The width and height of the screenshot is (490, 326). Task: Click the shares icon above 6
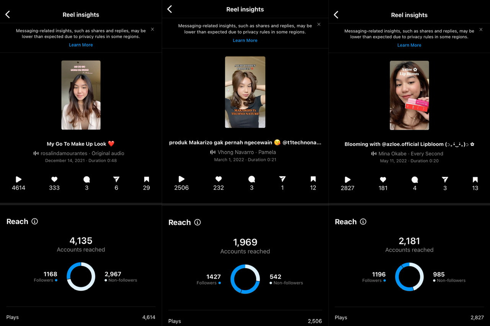116,179
